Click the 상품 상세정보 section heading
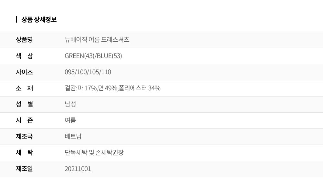 click(39, 20)
